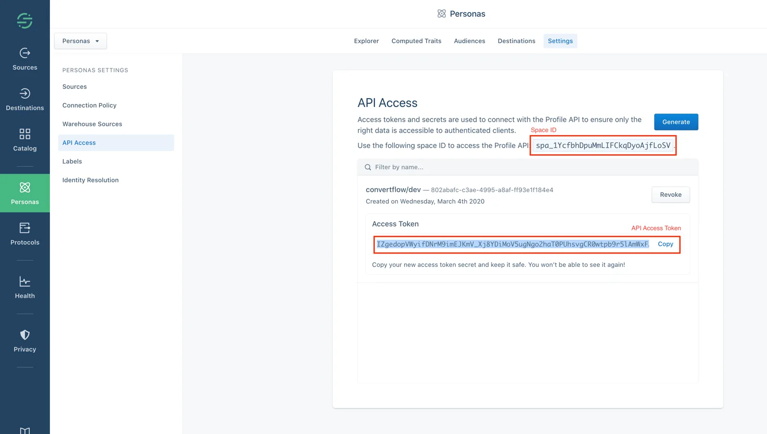Click the 'Access Token' label
The height and width of the screenshot is (434, 767).
[x=395, y=224]
